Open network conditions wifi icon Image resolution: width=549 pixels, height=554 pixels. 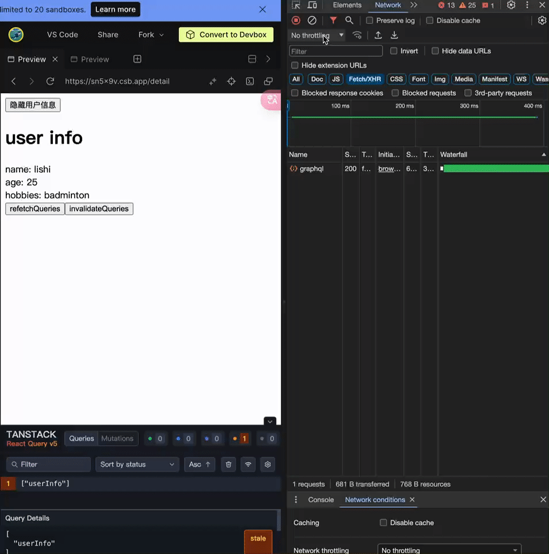click(x=357, y=35)
